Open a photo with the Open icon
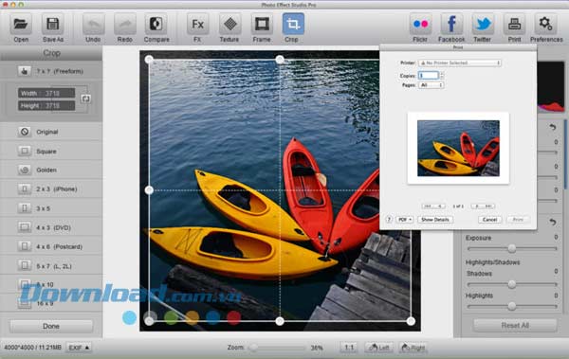The height and width of the screenshot is (359, 569). click(21, 25)
